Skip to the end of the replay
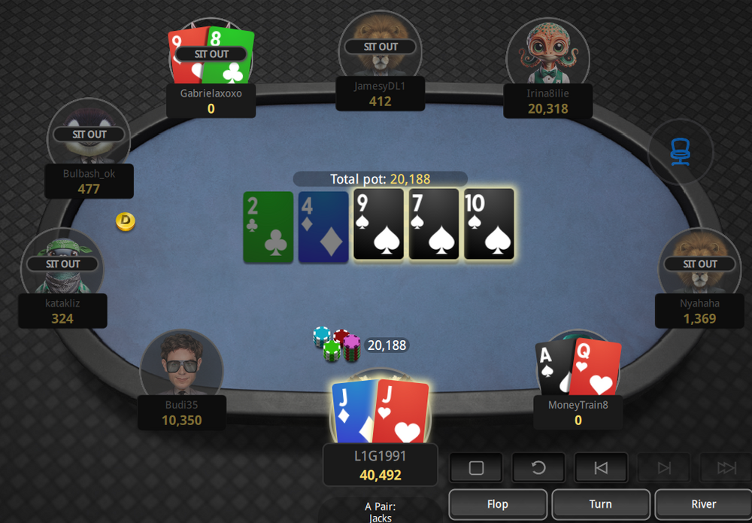The height and width of the screenshot is (523, 752). pyautogui.click(x=726, y=467)
